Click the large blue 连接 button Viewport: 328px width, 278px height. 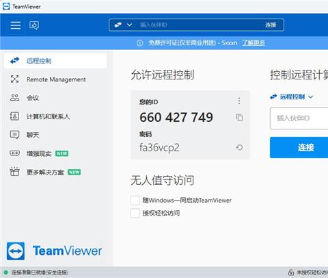[x=299, y=147]
